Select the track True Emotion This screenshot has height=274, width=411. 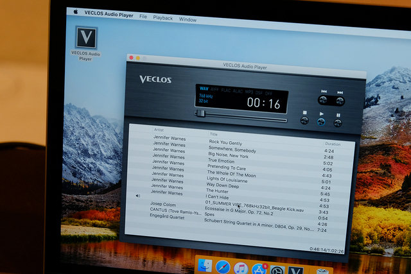221,160
